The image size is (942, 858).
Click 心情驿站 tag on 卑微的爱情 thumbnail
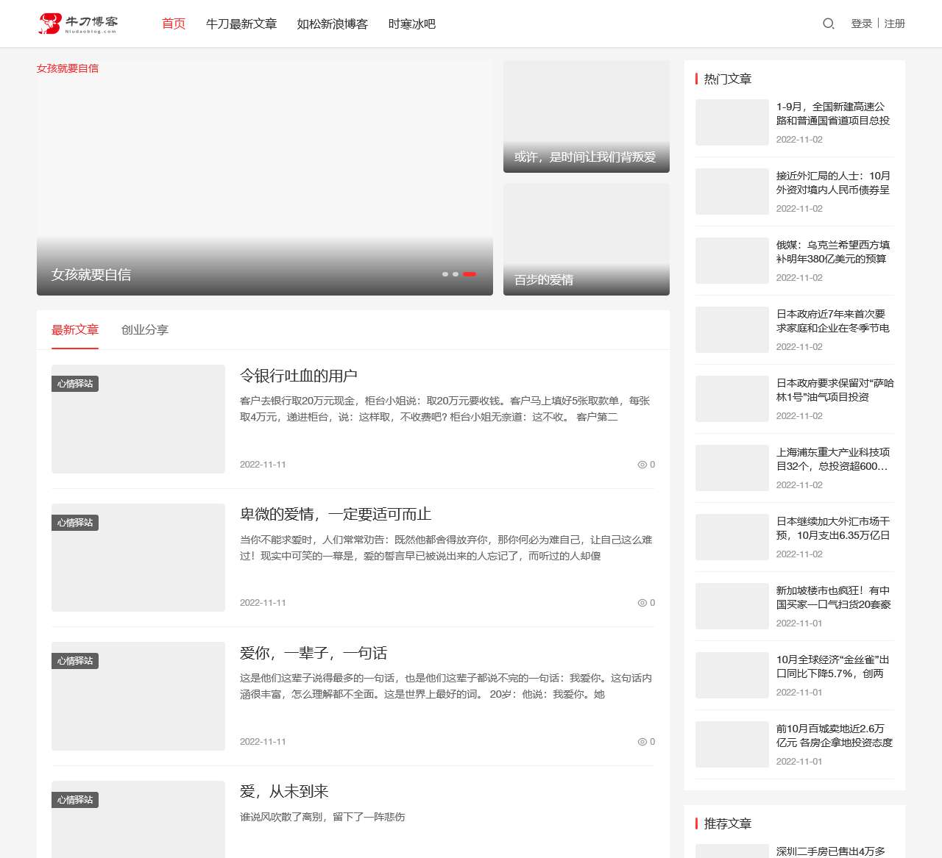[75, 523]
